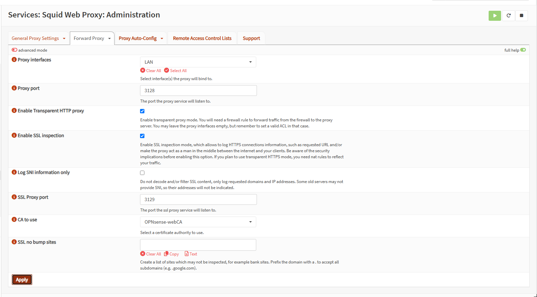537x297 pixels.
Task: Uncheck Enable Transparent HTTP proxy
Action: tap(142, 111)
